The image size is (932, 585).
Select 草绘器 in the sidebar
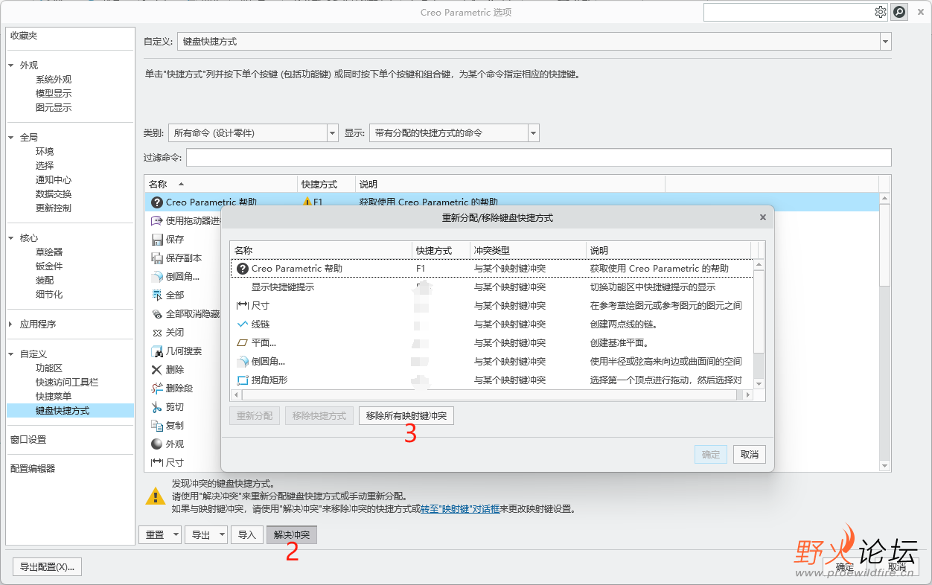[x=49, y=252]
